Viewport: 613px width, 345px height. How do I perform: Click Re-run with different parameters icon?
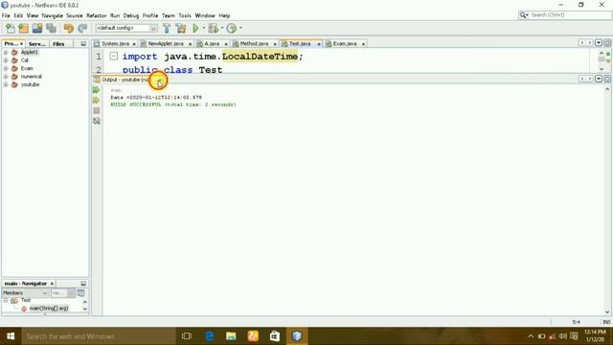coord(96,101)
